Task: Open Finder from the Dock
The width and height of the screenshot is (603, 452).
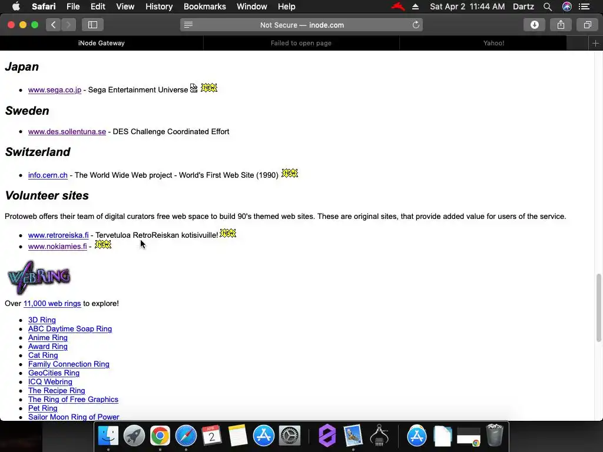Action: 108,436
